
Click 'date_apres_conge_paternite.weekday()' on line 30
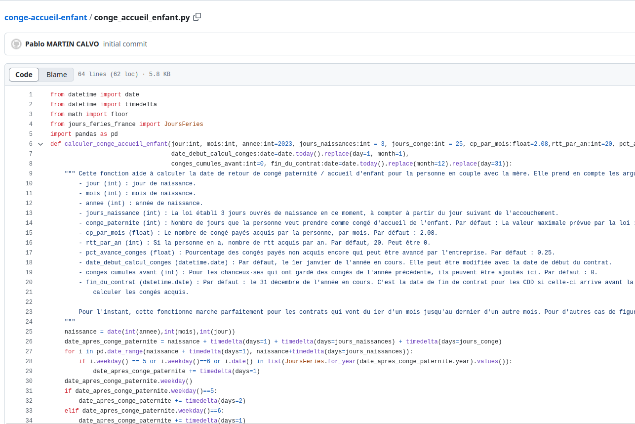[128, 381]
